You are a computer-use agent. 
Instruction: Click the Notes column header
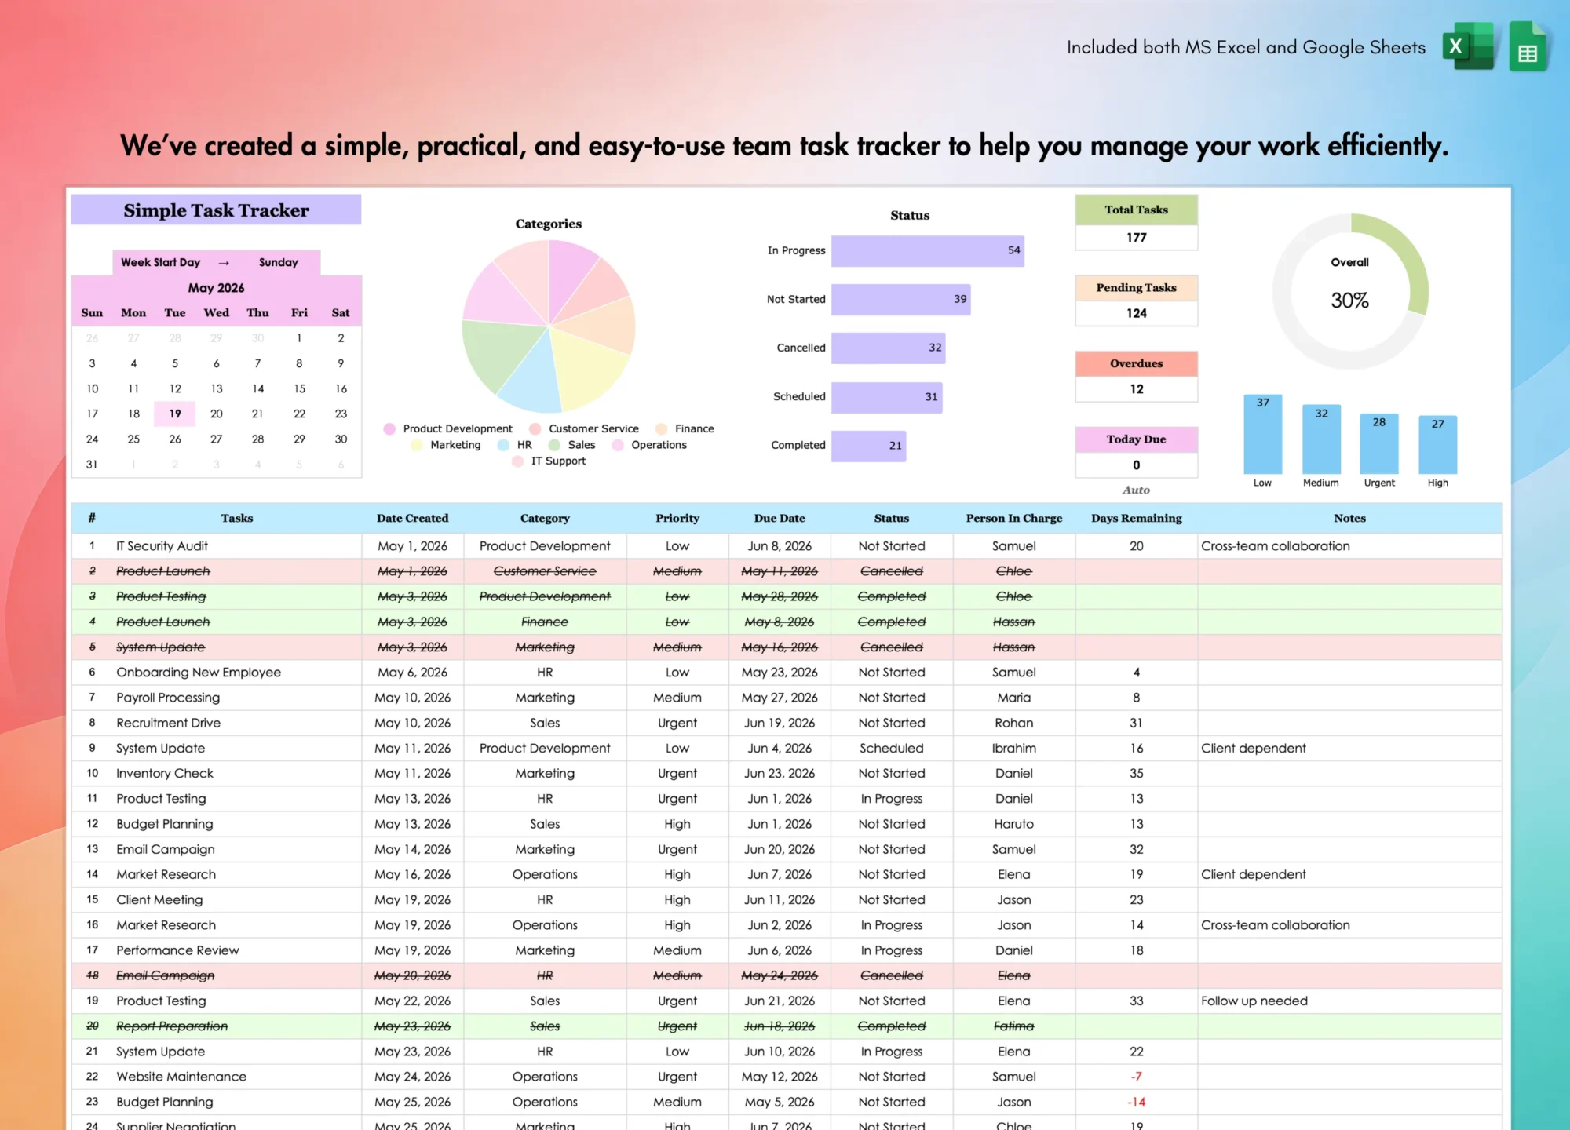click(1349, 518)
